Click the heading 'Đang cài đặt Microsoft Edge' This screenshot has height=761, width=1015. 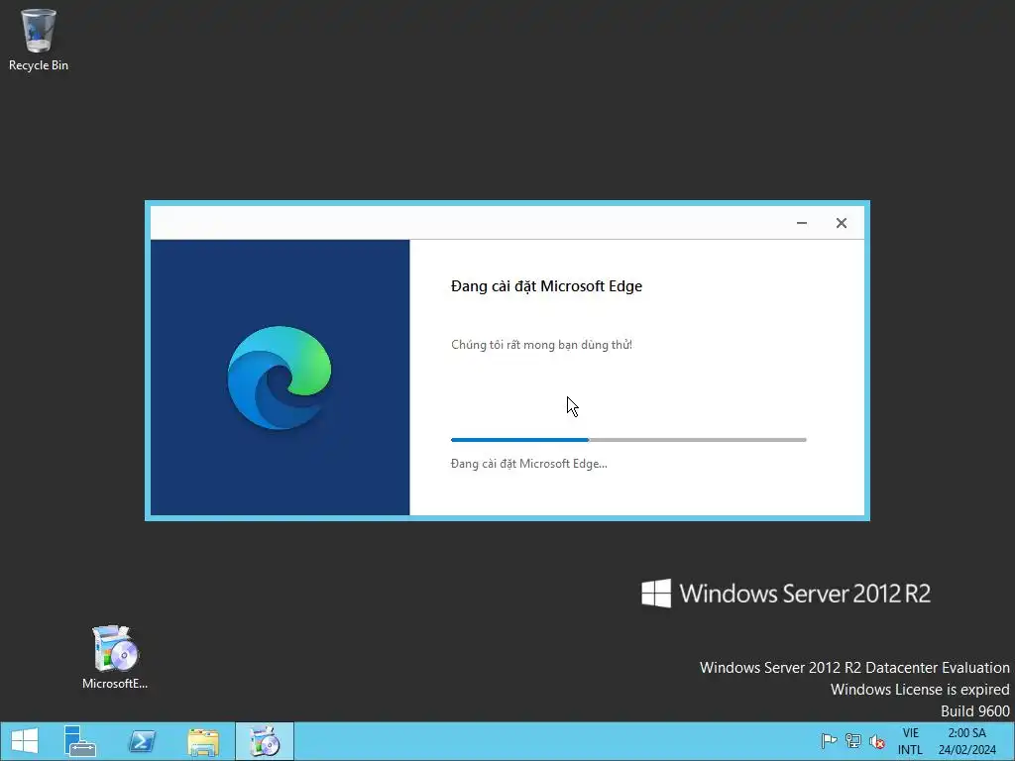tap(546, 286)
